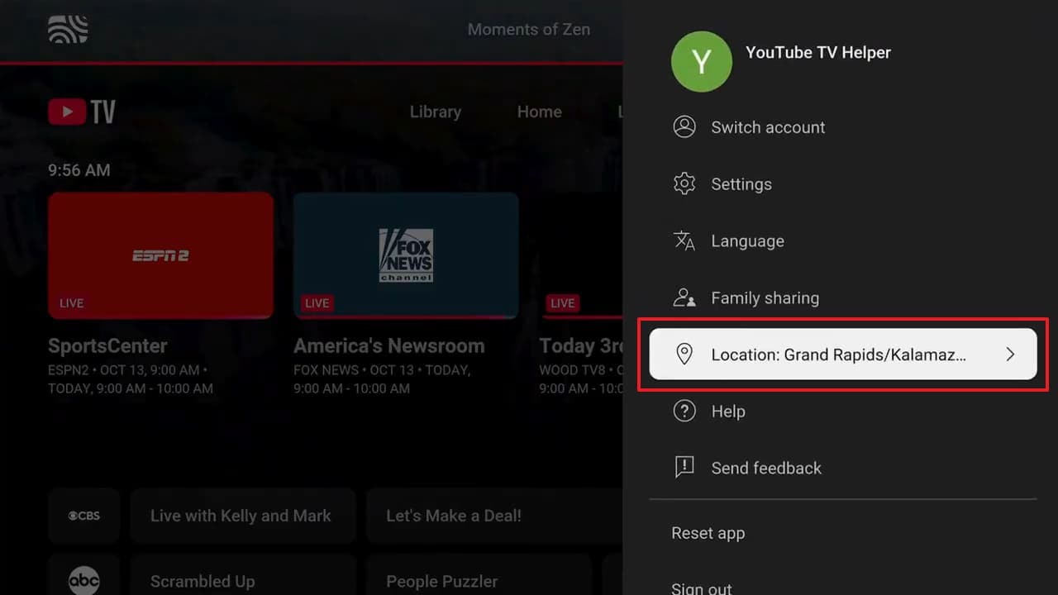Click the Language translate icon
This screenshot has width=1058, height=595.
tap(684, 240)
